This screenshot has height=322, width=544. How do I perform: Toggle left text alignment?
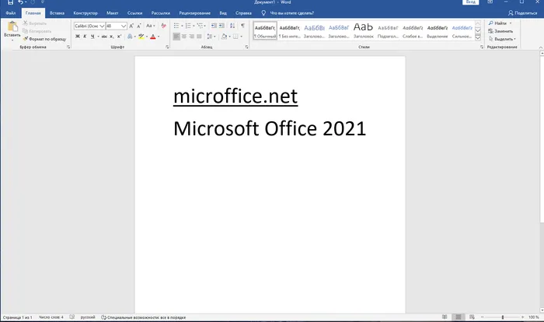click(176, 37)
